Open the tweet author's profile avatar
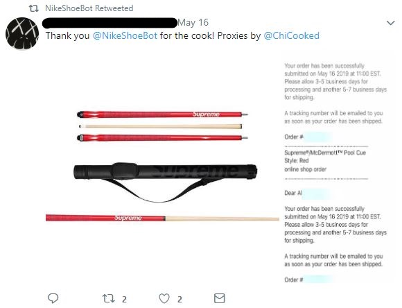 (x=22, y=33)
